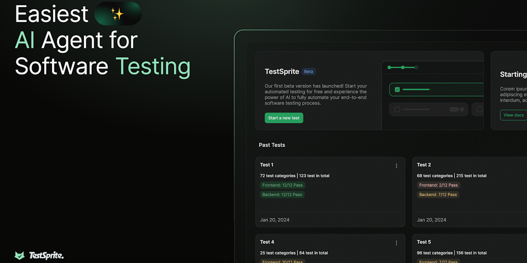Image resolution: width=527 pixels, height=263 pixels.
Task: Click Test 1 Frontend 12/12 Pass tag
Action: click(282, 185)
